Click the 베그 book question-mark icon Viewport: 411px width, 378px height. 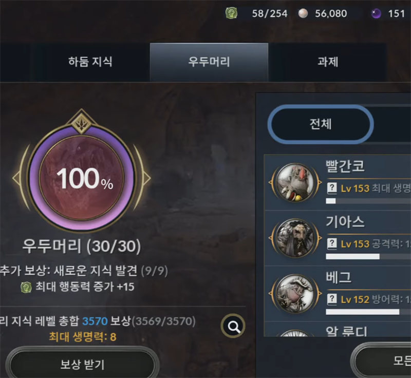pos(332,299)
